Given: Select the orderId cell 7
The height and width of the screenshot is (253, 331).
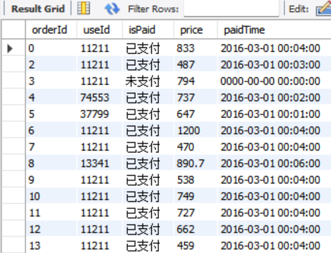Looking at the screenshot, I should [51, 147].
